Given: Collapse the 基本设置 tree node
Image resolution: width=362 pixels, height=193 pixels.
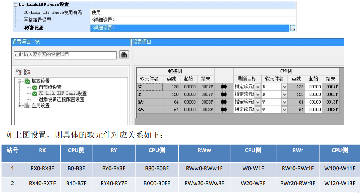Looking at the screenshot, I should coord(19,81).
